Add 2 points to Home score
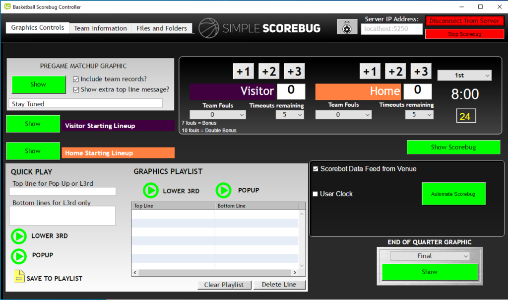Screen dimensions: 508x300 395,72
